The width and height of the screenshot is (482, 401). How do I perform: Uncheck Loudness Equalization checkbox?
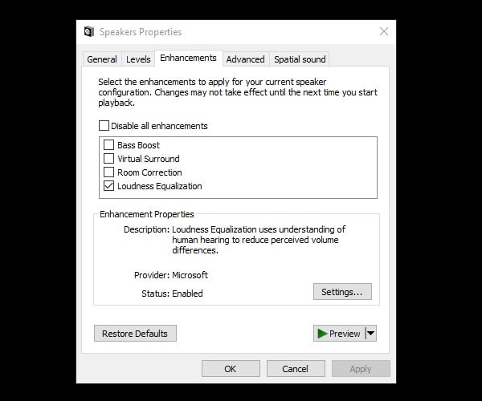click(109, 186)
